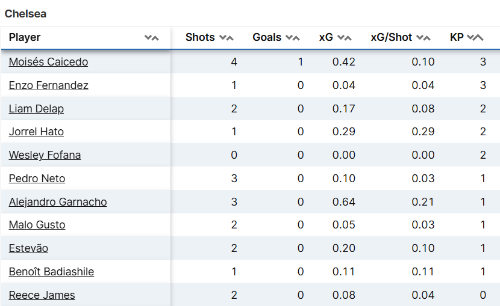
Task: Click the xG/Shot header text
Action: pyautogui.click(x=392, y=37)
